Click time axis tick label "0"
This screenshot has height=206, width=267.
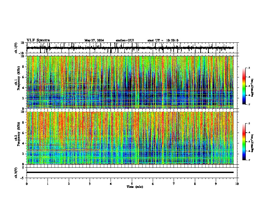(27, 184)
